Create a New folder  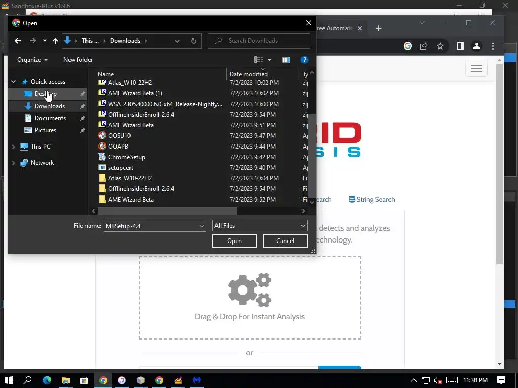(x=78, y=60)
